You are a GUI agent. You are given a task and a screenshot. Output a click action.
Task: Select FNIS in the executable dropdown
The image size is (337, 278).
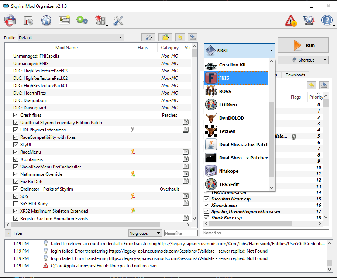coord(236,78)
